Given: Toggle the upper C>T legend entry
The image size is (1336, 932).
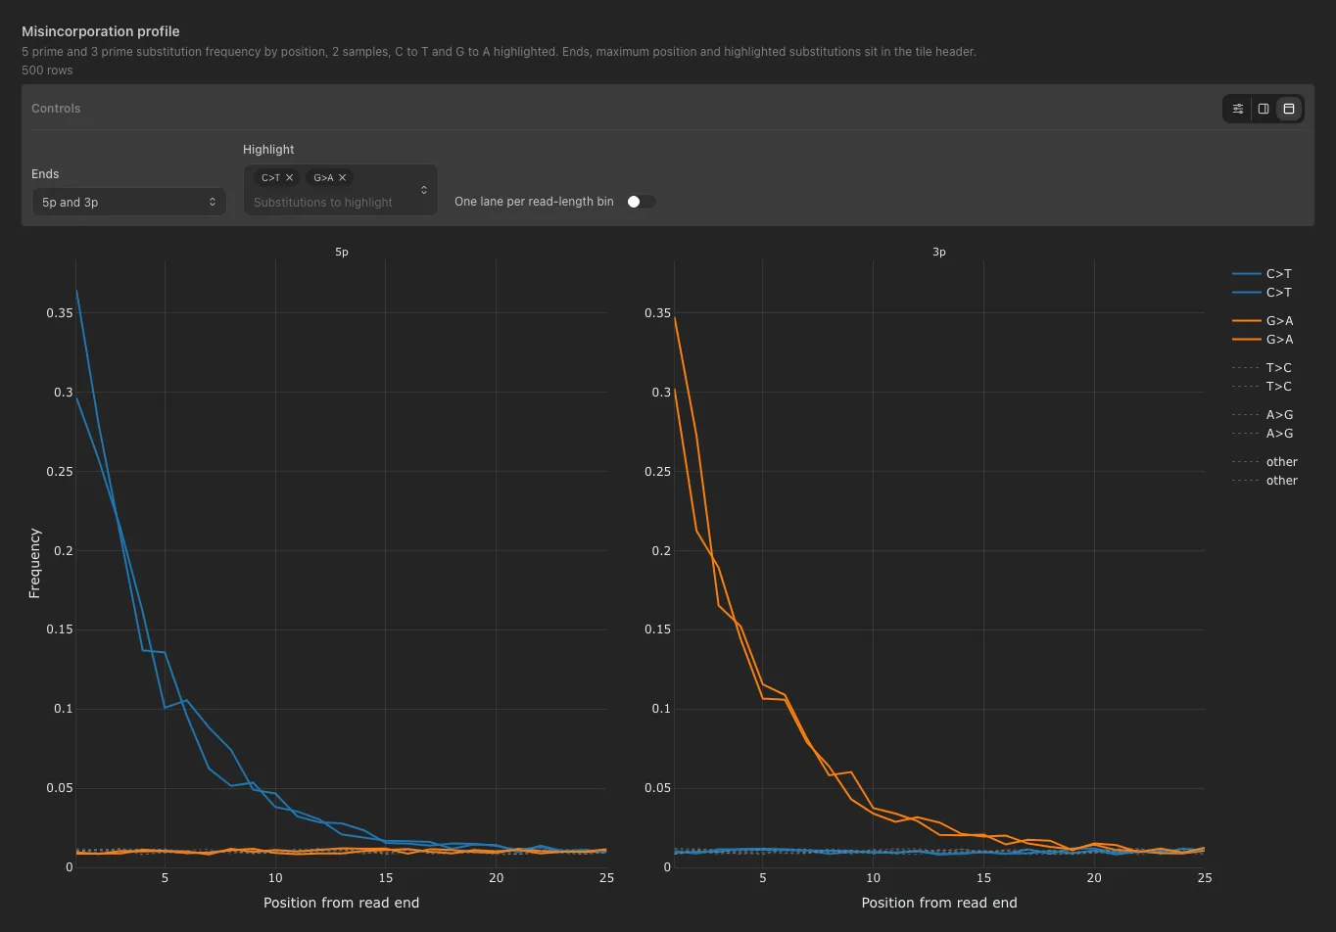Looking at the screenshot, I should coord(1263,274).
